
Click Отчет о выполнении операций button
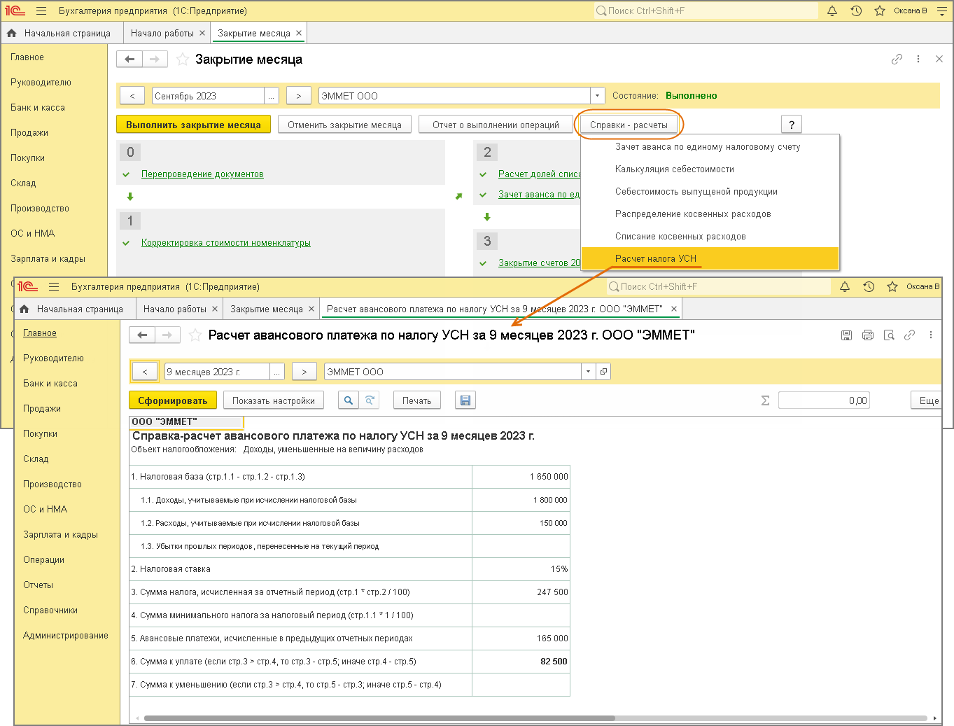coord(496,125)
